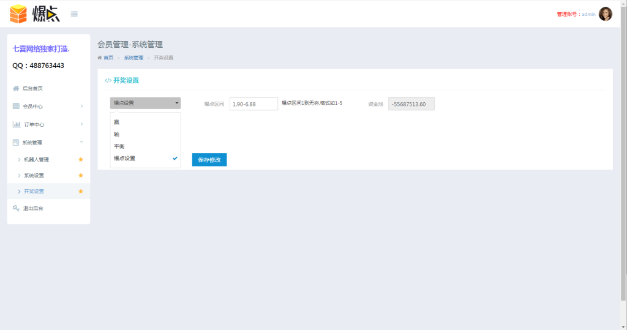627x330 pixels.
Task: Open 后台首页 in the sidebar
Action: (32, 88)
